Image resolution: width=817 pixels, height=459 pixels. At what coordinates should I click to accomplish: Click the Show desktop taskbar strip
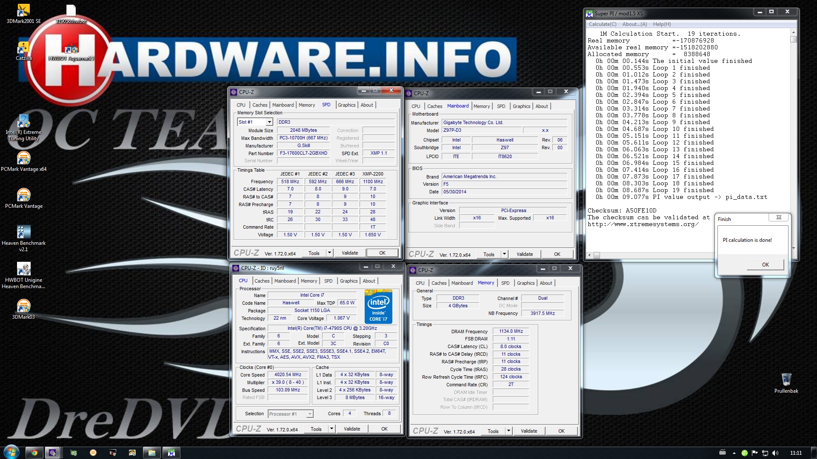pyautogui.click(x=814, y=453)
